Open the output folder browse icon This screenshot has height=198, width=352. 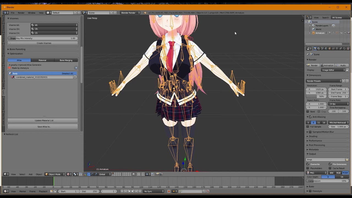(x=347, y=159)
